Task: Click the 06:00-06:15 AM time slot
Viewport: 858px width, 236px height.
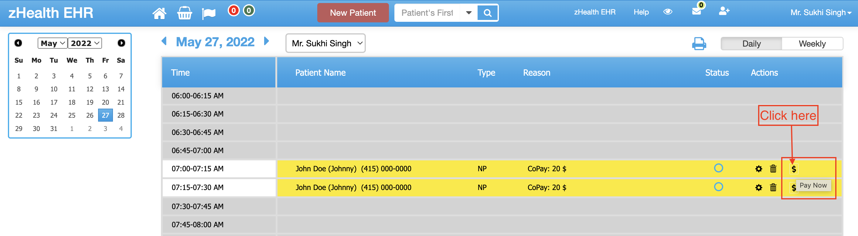Action: (219, 96)
